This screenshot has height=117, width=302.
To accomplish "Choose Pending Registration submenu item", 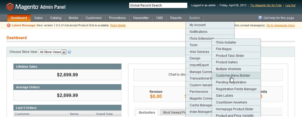I will (236, 82).
